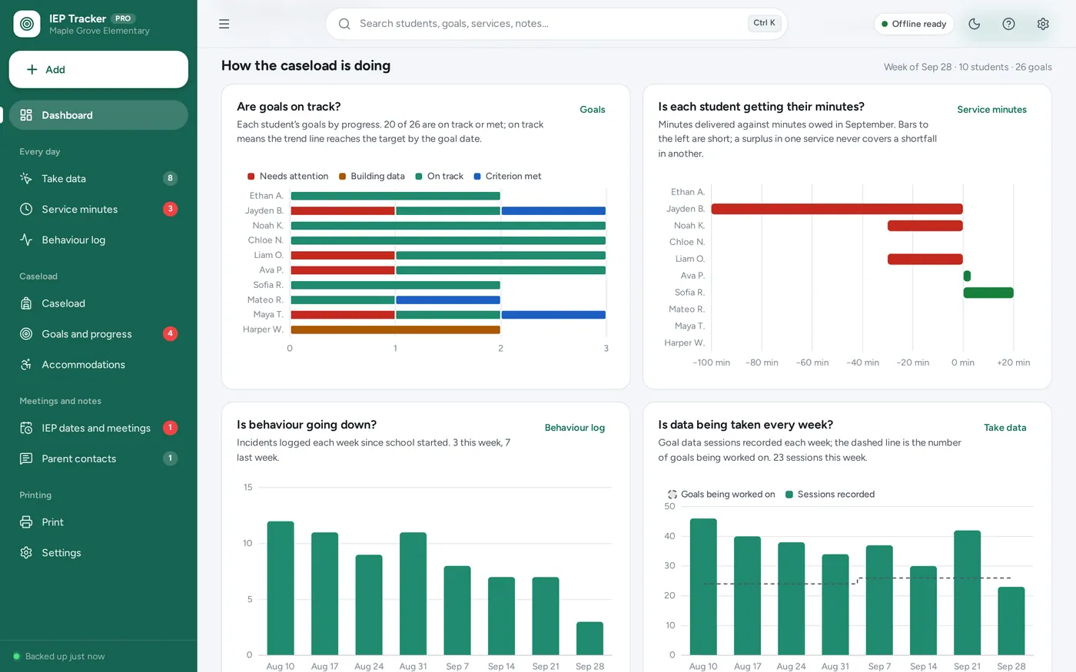This screenshot has height=672, width=1076.
Task: Toggle dark mode moon icon
Action: pos(975,24)
